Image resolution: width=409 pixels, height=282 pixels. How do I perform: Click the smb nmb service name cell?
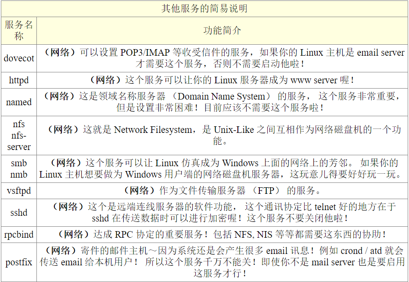(19, 168)
